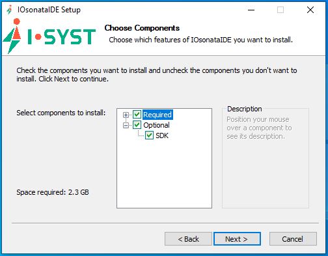Click the 'Description' group label
Screen dimensions: 328x256
pyautogui.click(x=245, y=109)
